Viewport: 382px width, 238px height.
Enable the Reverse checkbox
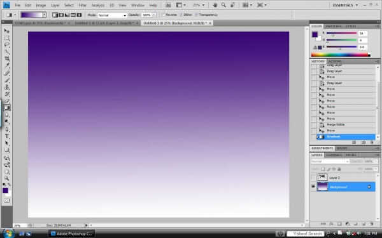click(x=164, y=15)
